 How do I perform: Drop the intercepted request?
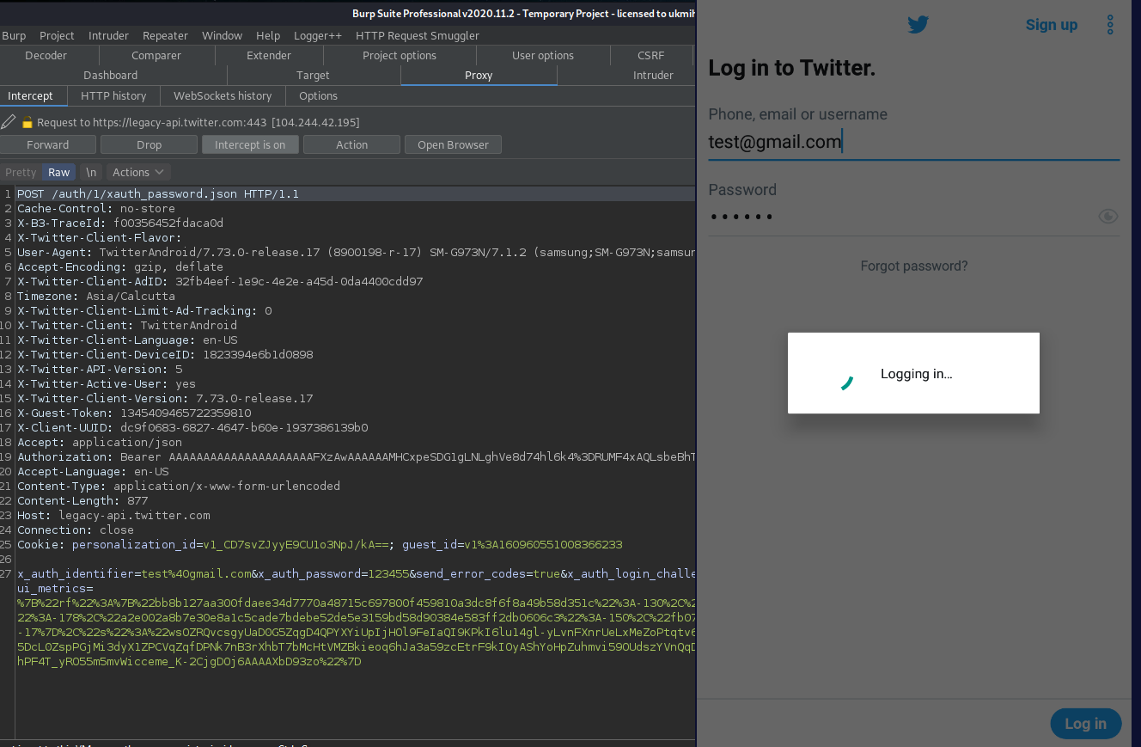pos(149,144)
